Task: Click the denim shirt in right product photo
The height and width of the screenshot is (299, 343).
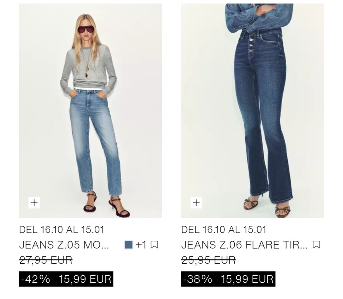Action: click(x=259, y=17)
